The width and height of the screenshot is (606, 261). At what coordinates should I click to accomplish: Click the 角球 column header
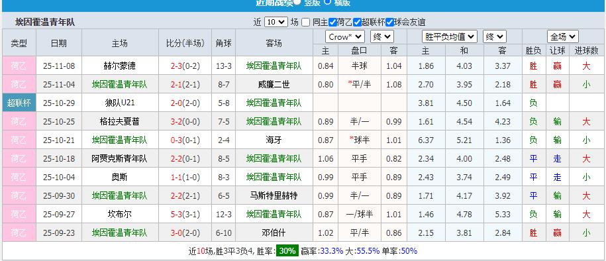(x=223, y=42)
